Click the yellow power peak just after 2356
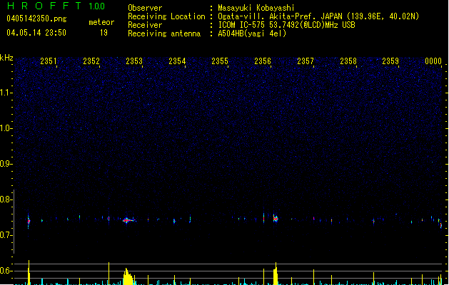Viewport: 449px width, 285px height. 276,274
